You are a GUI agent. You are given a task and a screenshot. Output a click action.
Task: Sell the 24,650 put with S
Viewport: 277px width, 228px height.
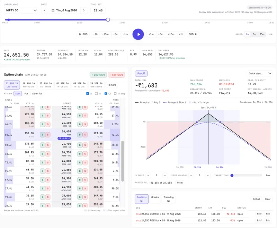tap(85, 135)
